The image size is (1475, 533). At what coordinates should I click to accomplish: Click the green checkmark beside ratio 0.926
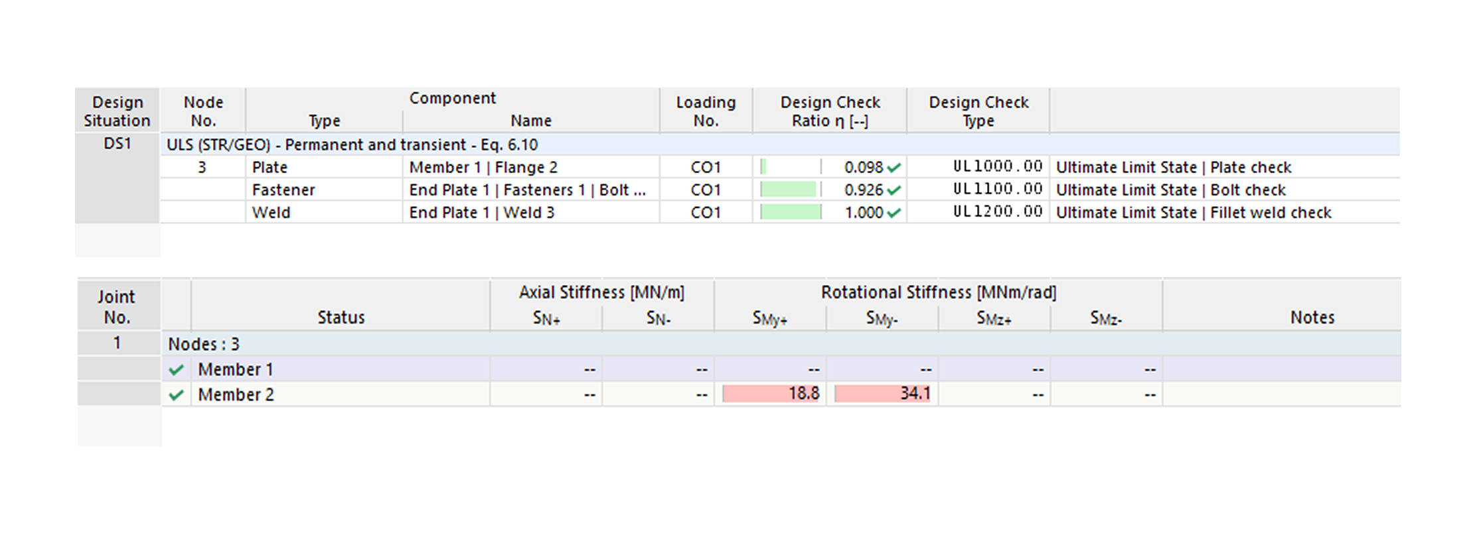tap(893, 190)
